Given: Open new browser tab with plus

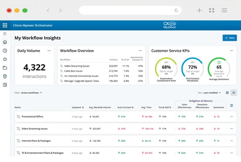Looking at the screenshot, I should tap(199, 10).
